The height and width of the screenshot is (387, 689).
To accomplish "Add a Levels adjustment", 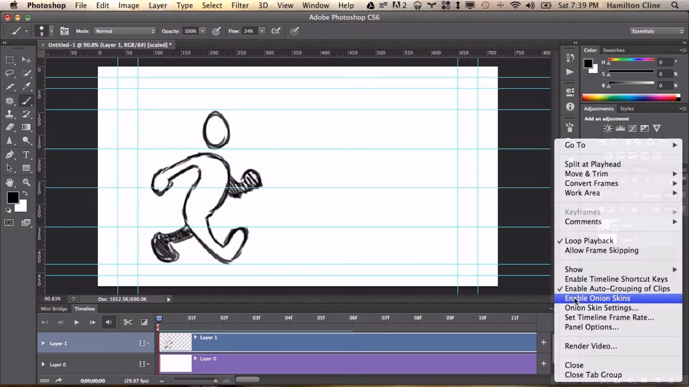I will pyautogui.click(x=620, y=128).
